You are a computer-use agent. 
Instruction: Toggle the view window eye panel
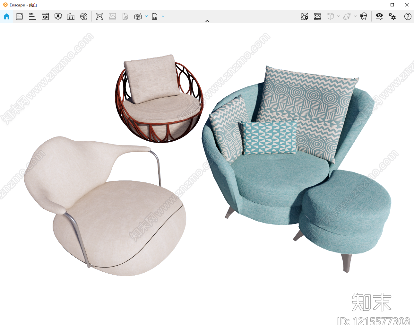45,16
